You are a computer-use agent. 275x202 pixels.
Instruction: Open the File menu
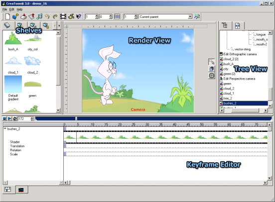coord(4,9)
